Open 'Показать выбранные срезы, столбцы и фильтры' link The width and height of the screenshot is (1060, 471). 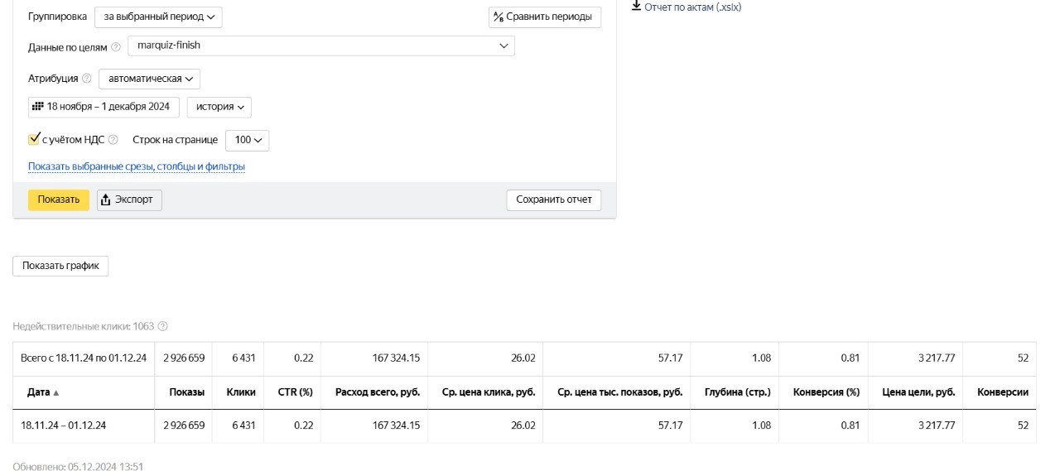[137, 166]
